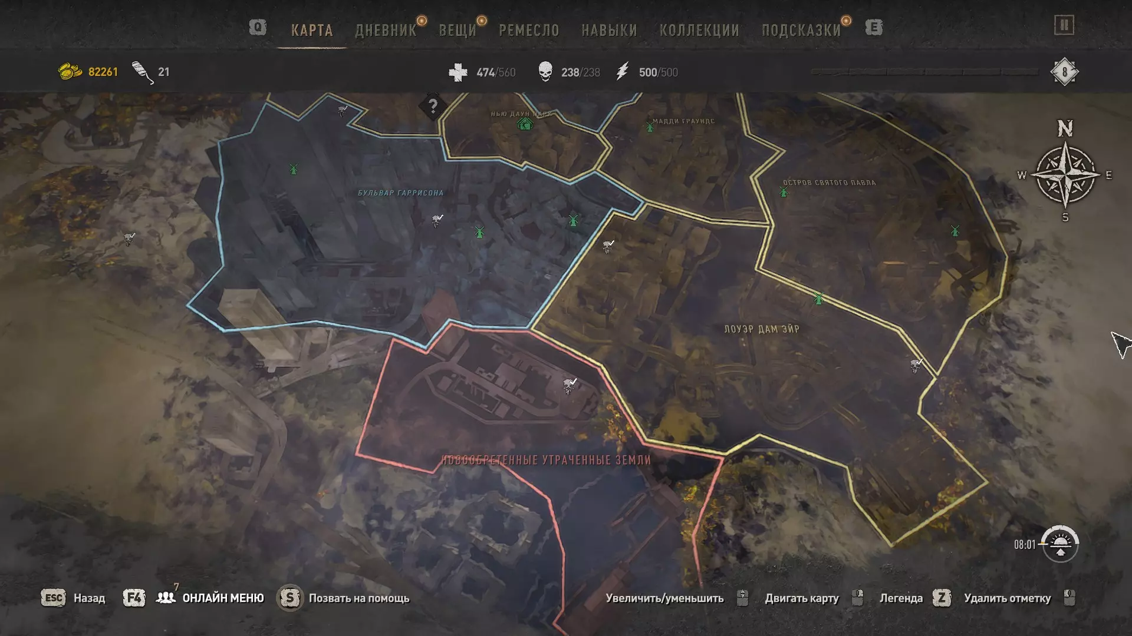Click the day-night clock icon
Screen dimensions: 1132x636
tap(1059, 544)
